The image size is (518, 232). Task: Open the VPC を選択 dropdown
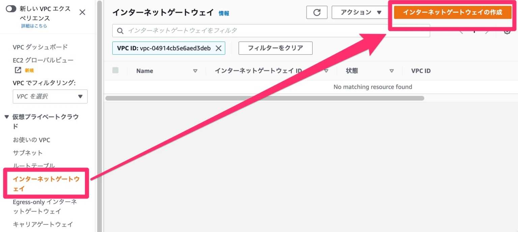[x=50, y=97]
